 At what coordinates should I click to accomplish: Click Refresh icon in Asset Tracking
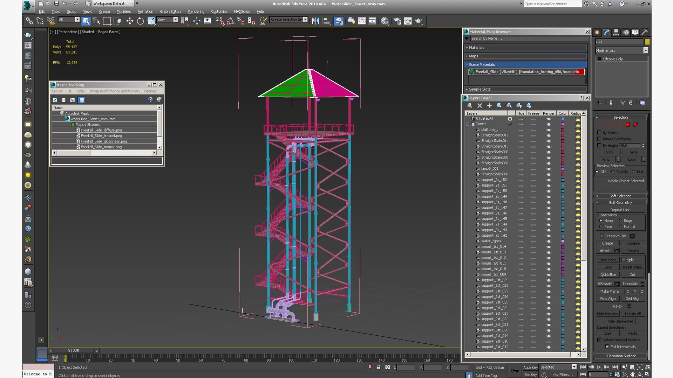point(55,100)
